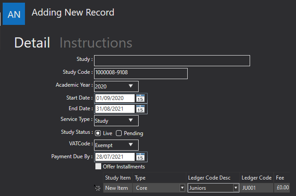
Task: Click the End Date text field
Action: click(115, 109)
